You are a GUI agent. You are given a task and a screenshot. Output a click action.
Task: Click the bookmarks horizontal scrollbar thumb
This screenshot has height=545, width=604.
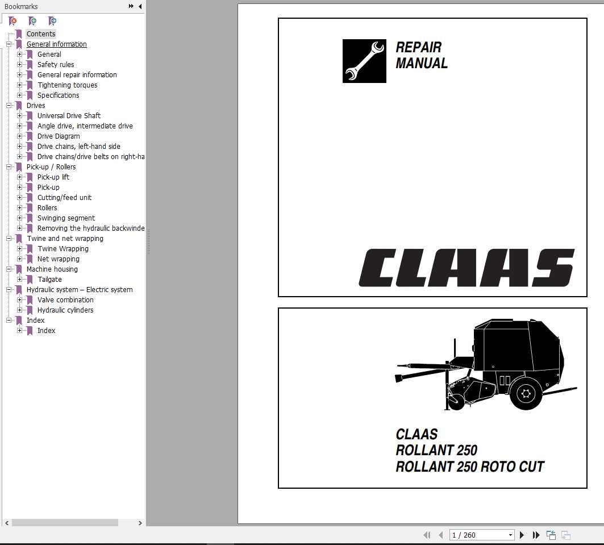pos(65,523)
